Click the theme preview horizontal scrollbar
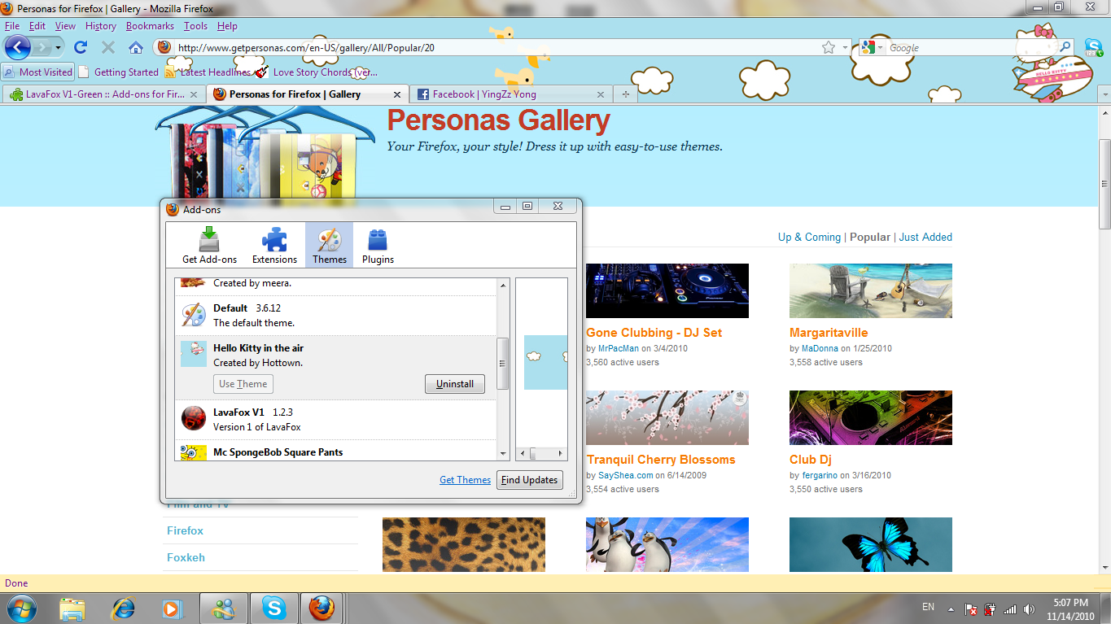The width and height of the screenshot is (1111, 624). [x=541, y=453]
